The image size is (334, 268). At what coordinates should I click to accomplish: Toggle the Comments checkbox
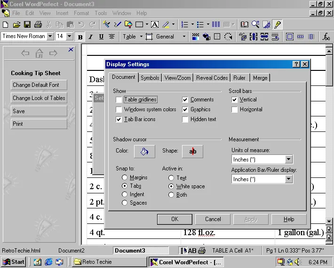(185, 100)
